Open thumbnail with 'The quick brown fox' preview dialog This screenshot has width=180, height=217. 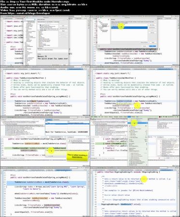(45, 40)
